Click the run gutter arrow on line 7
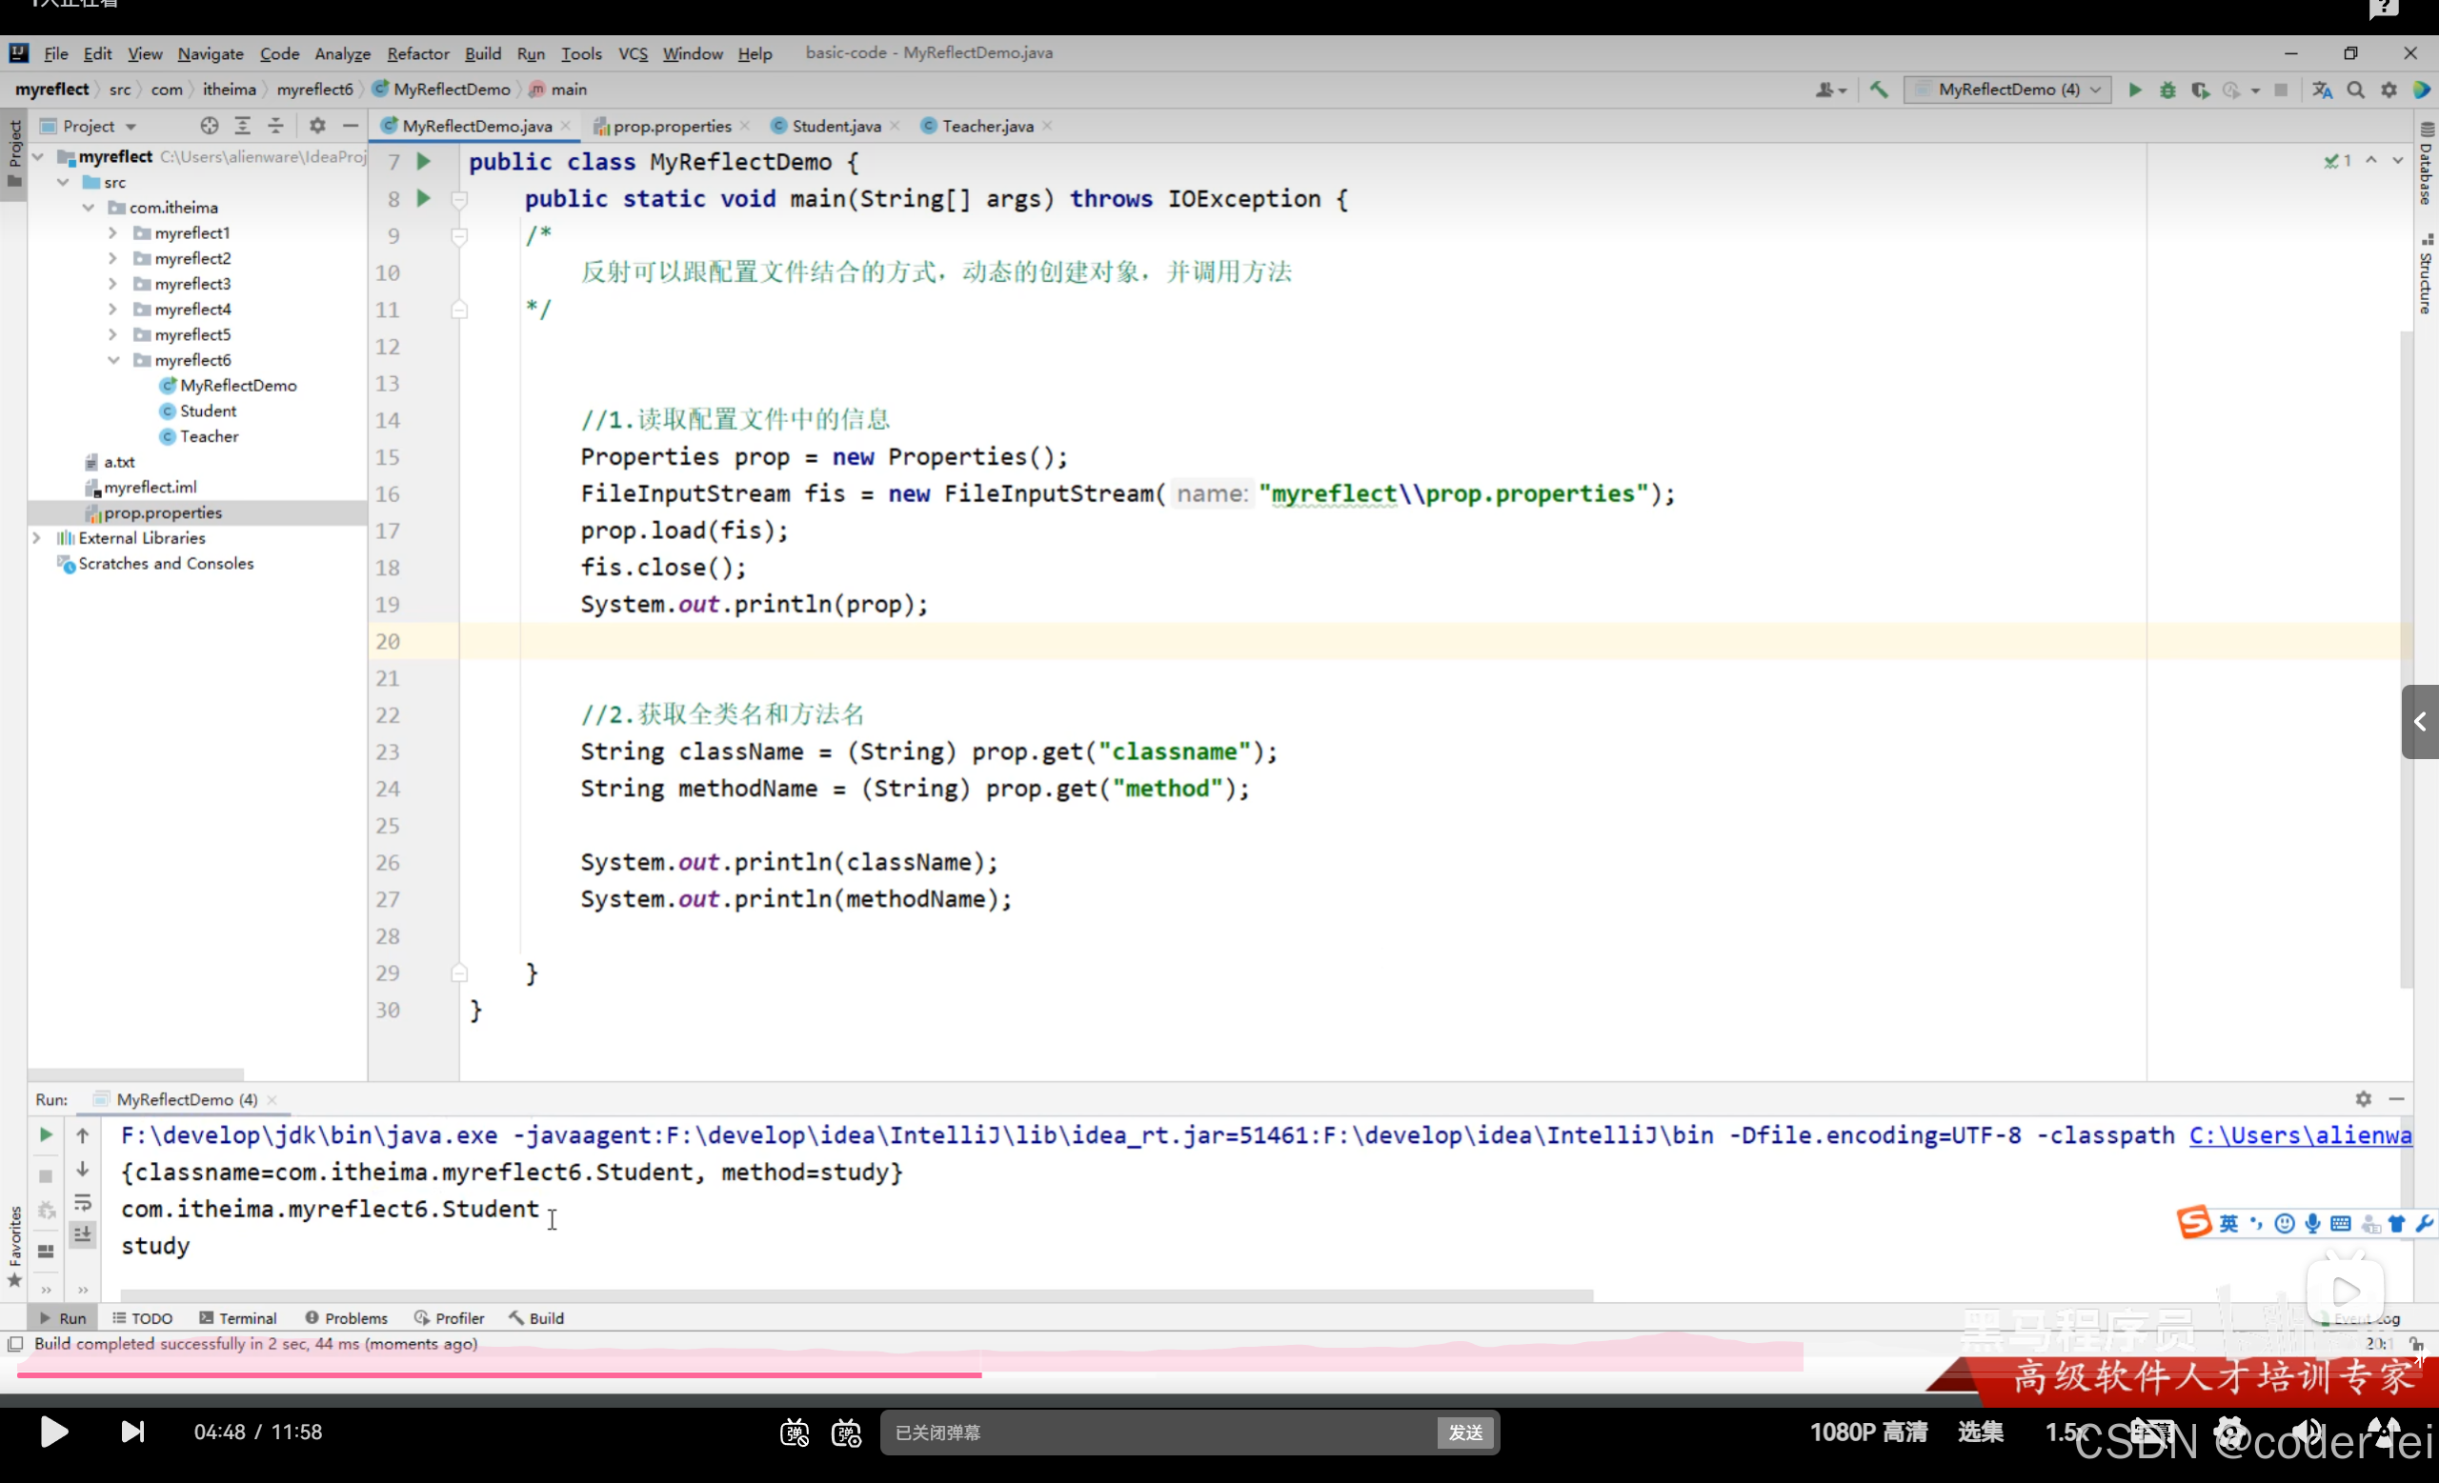Screen dimensions: 2439x1483 pyautogui.click(x=424, y=161)
